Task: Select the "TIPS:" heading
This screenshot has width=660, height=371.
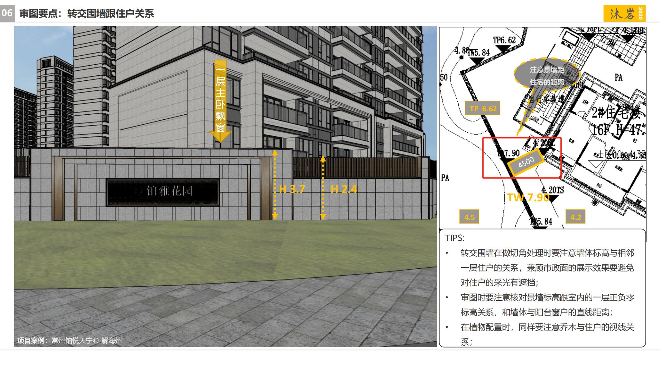Action: point(455,238)
